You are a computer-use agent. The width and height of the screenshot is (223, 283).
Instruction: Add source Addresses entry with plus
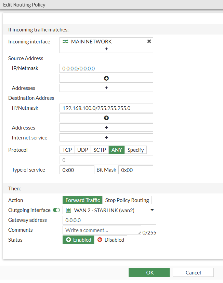[x=106, y=88]
